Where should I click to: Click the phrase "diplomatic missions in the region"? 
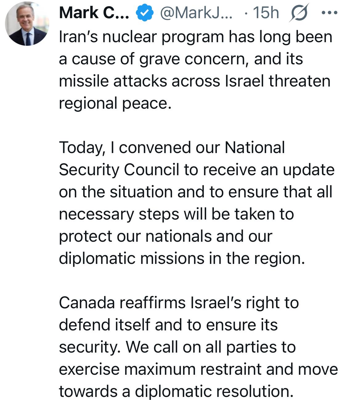181,259
